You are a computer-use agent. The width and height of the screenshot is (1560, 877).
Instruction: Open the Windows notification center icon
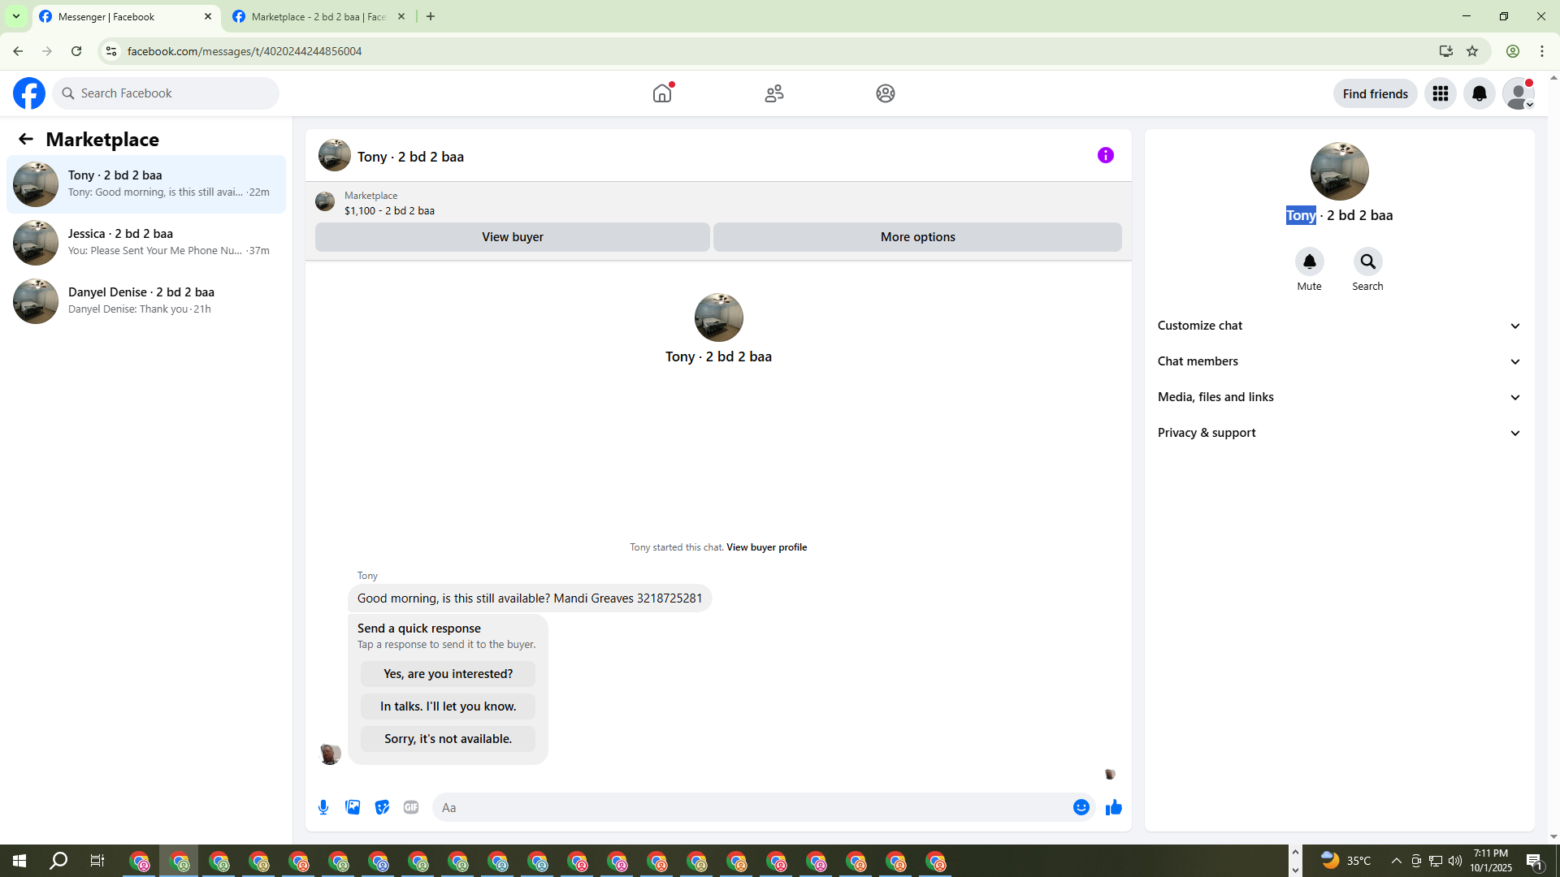click(x=1535, y=862)
